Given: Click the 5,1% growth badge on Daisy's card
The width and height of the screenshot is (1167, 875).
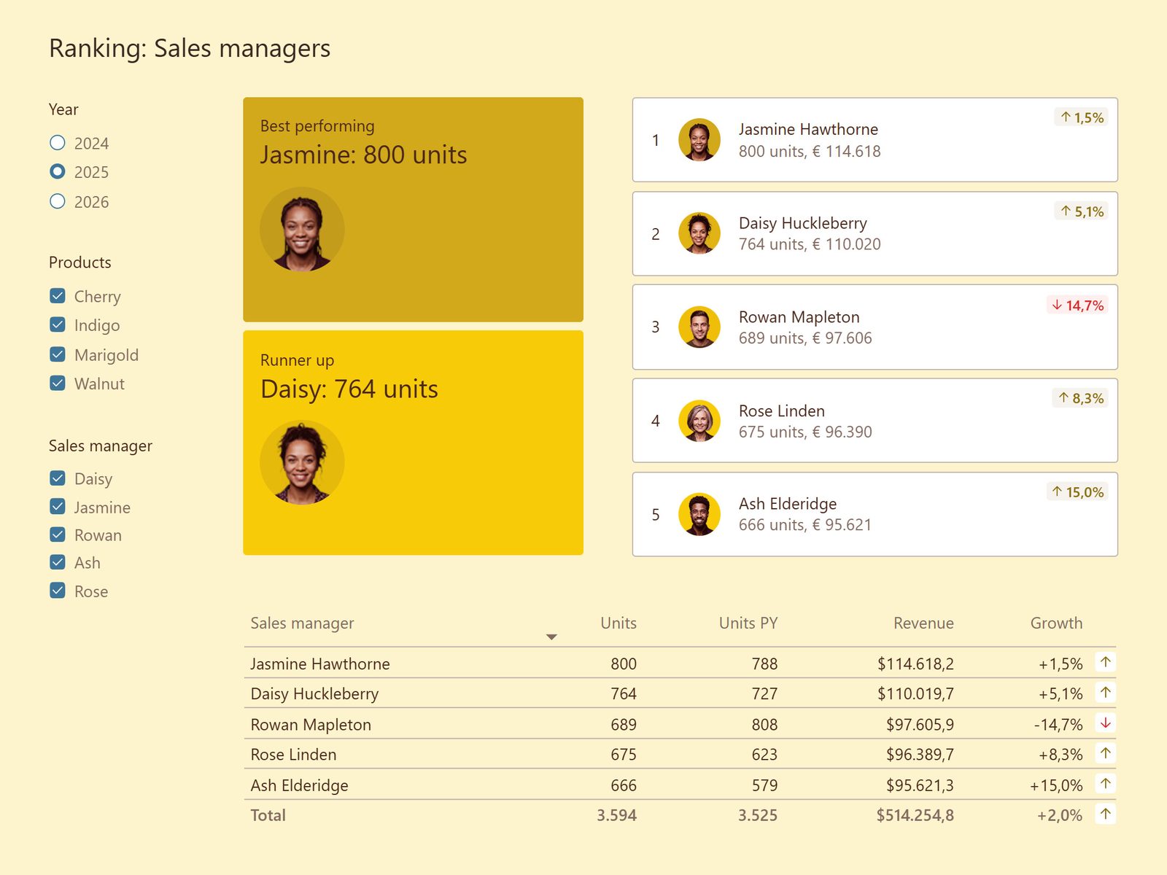Looking at the screenshot, I should click(1081, 211).
